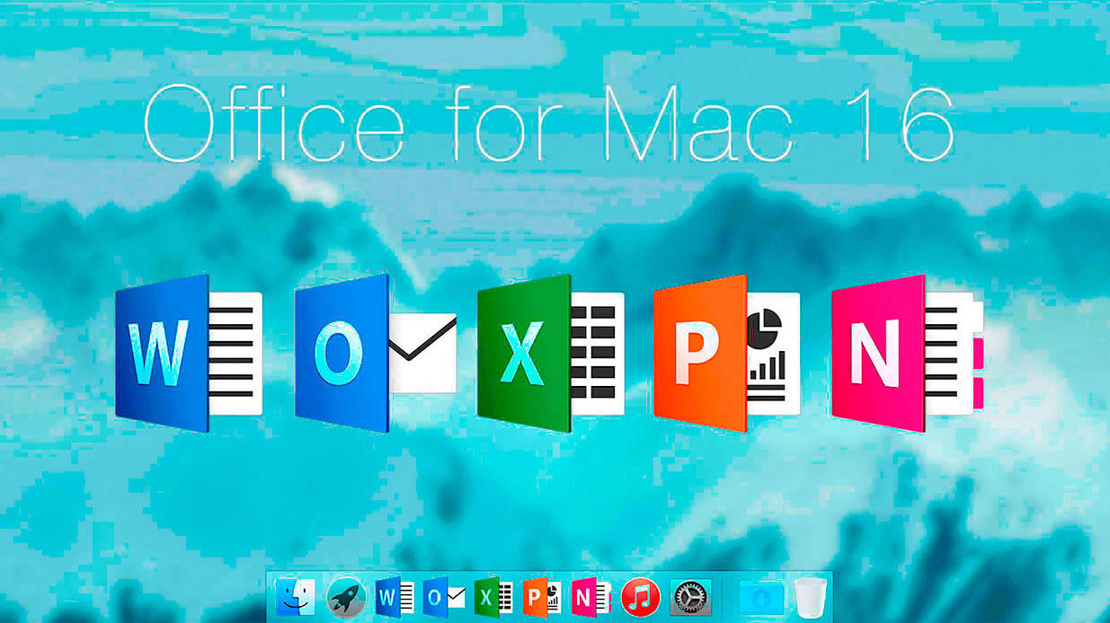Open the large Excel icon
This screenshot has height=623, width=1110.
(x=550, y=353)
